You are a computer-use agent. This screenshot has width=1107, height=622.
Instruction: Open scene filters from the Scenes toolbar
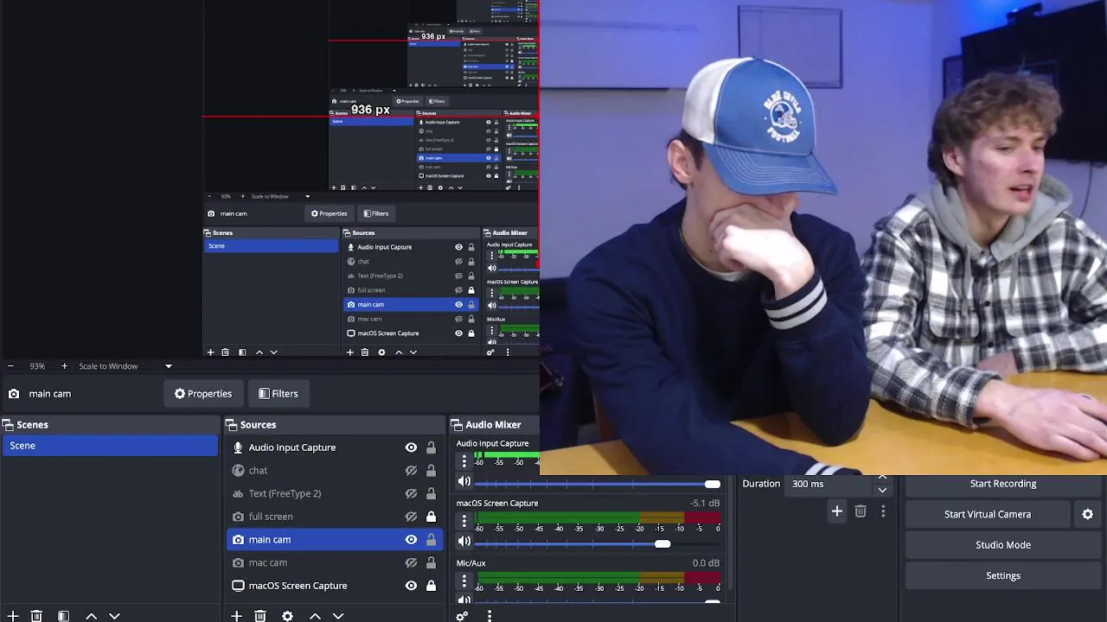63,616
